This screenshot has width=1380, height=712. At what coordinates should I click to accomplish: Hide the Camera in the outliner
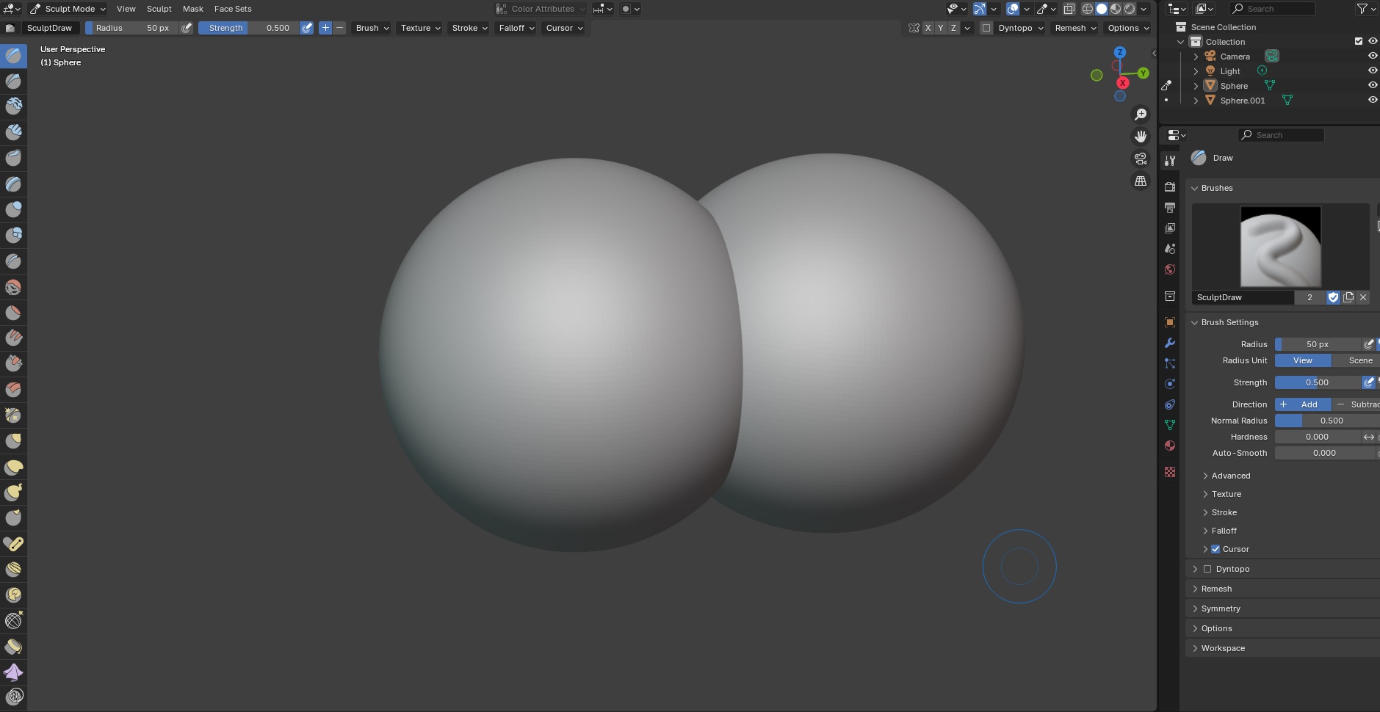click(1372, 56)
